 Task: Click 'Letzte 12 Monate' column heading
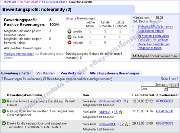click(120, 24)
